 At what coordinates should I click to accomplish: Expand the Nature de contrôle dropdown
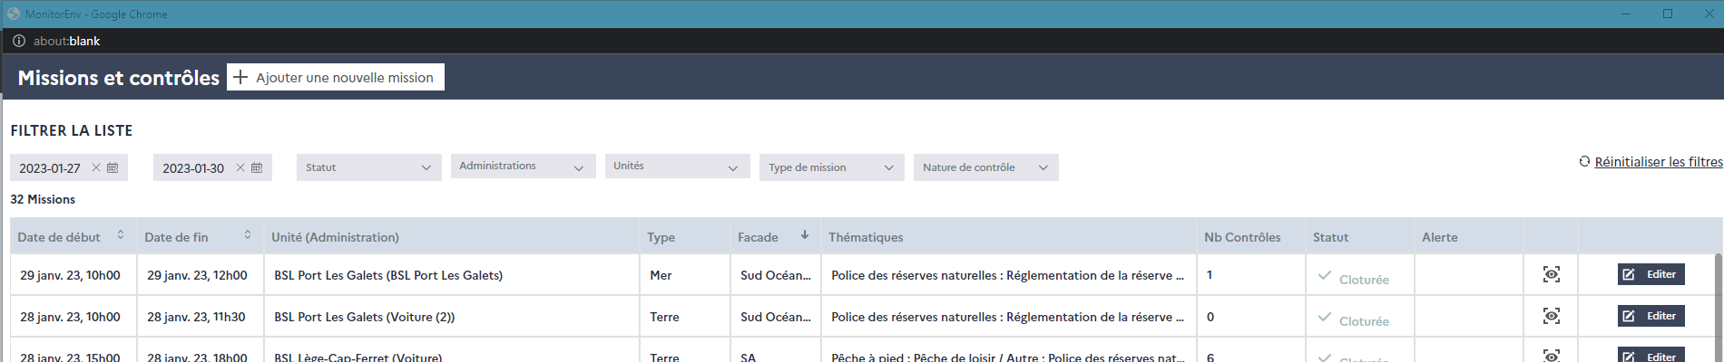click(x=986, y=167)
